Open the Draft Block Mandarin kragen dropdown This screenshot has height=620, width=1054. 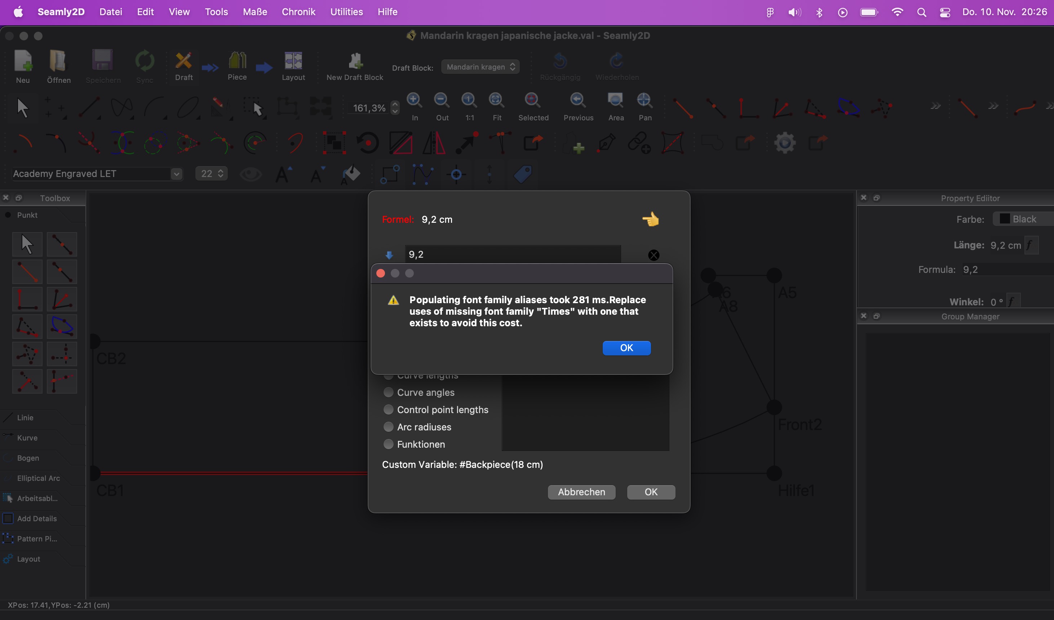480,67
